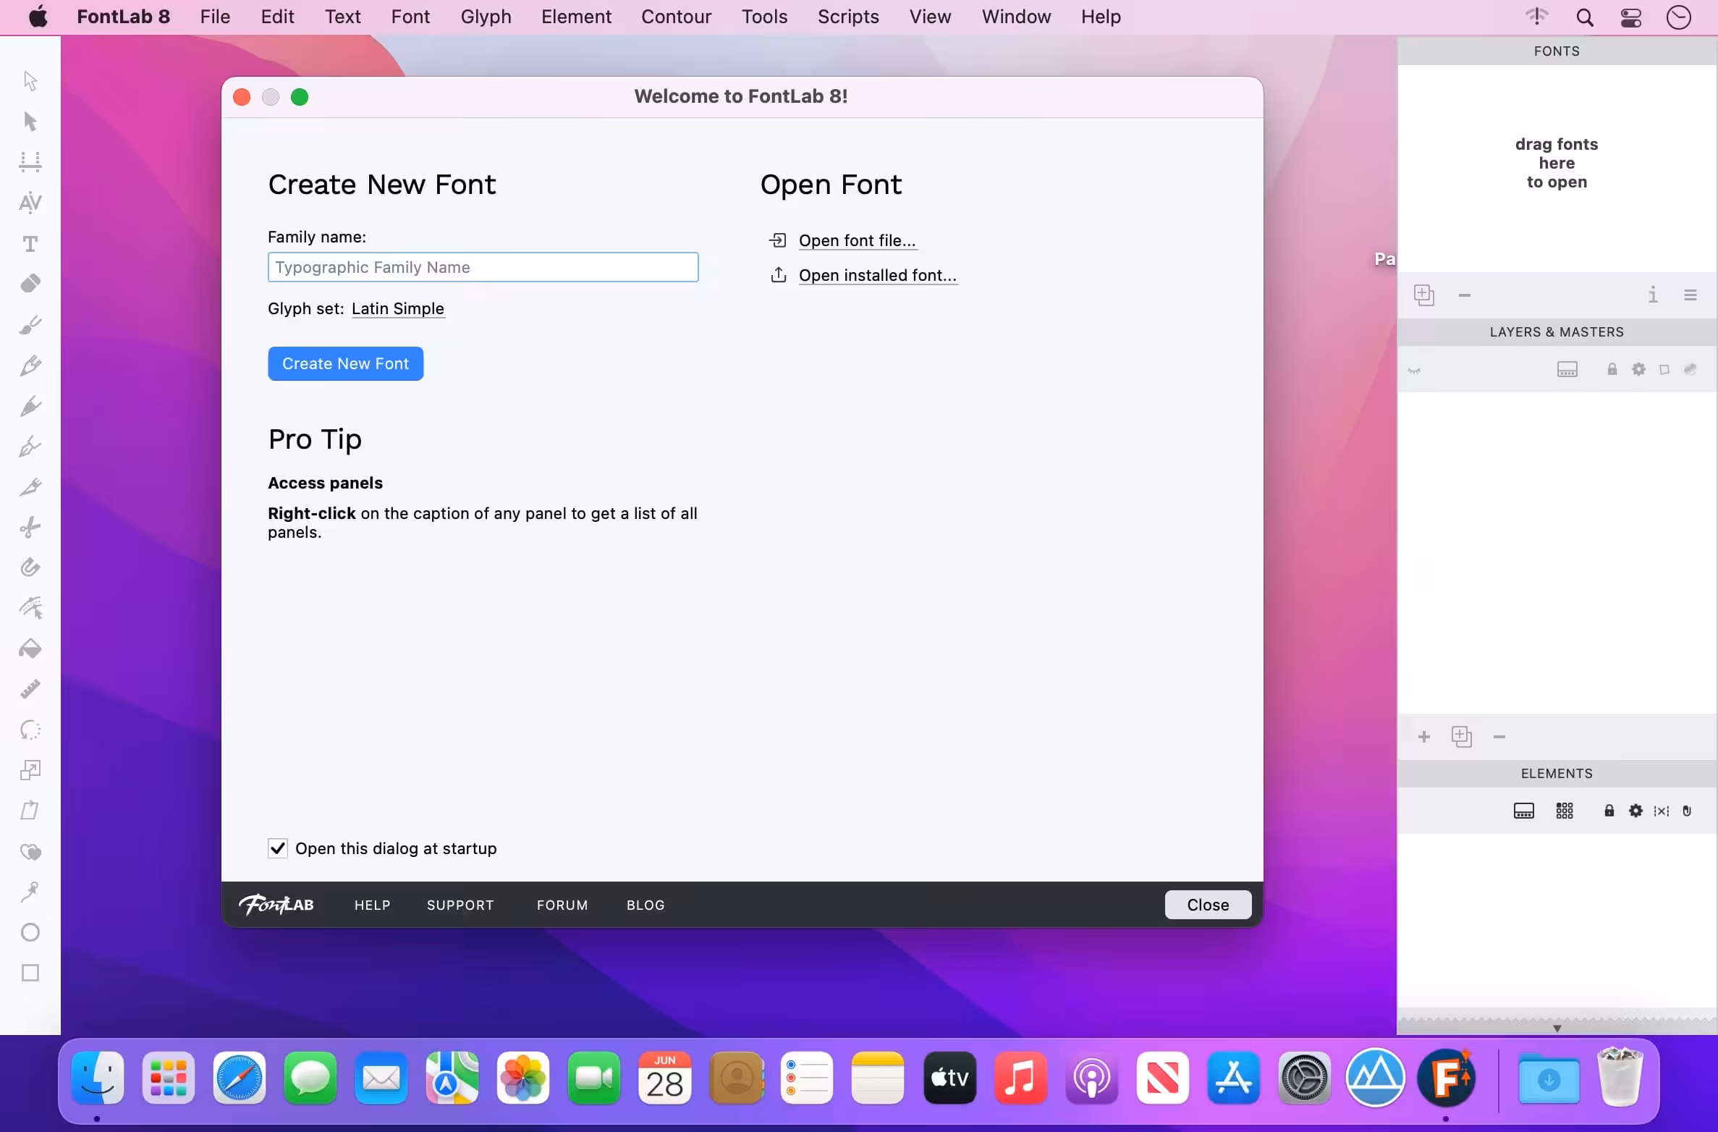Select the Rectangle tool

30,973
